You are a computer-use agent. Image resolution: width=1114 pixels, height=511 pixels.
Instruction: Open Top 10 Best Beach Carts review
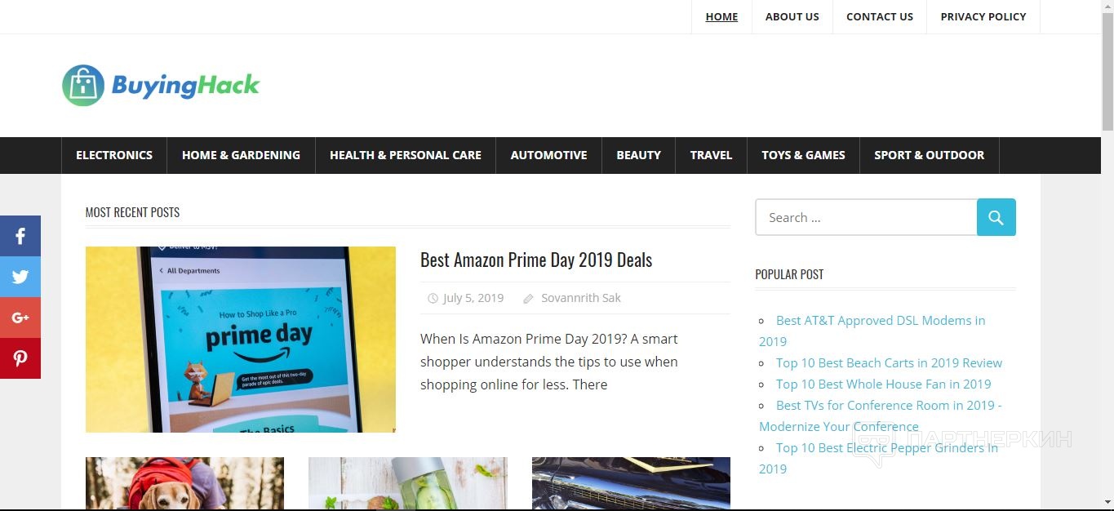point(889,362)
